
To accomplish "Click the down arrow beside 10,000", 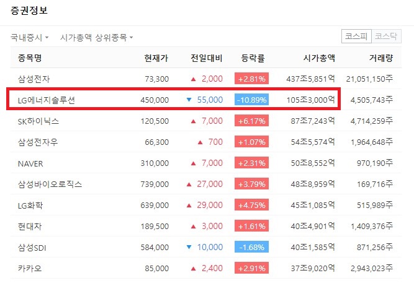I will (189, 247).
